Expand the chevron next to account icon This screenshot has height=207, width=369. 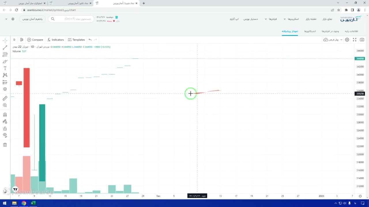pyautogui.click(x=6, y=19)
